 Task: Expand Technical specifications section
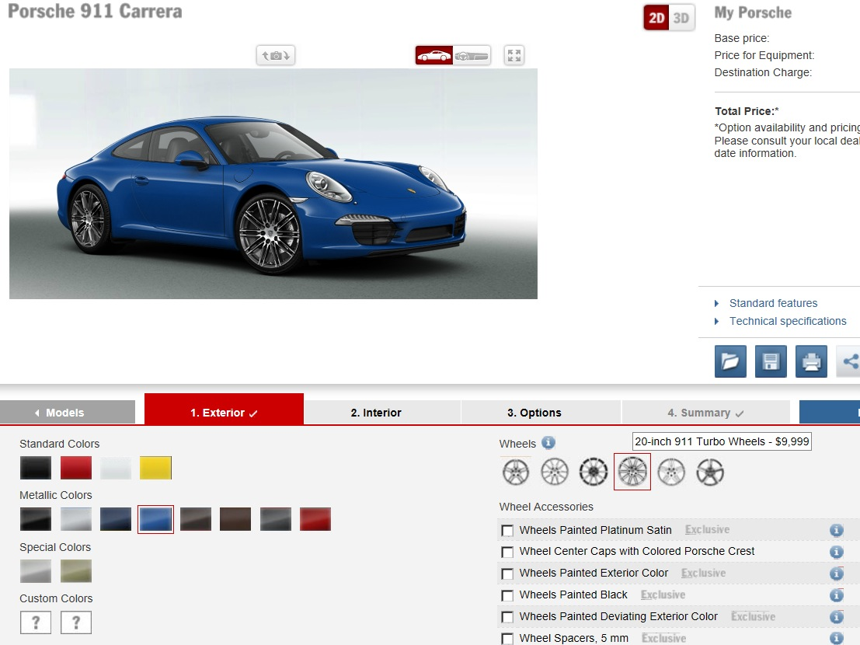(x=788, y=322)
